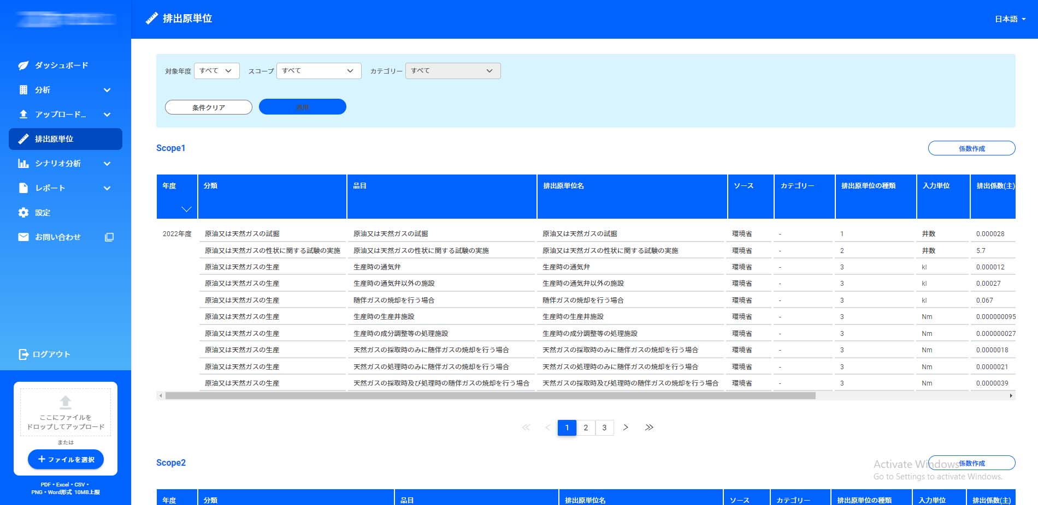Click the dashboard leaf icon in sidebar

point(23,65)
